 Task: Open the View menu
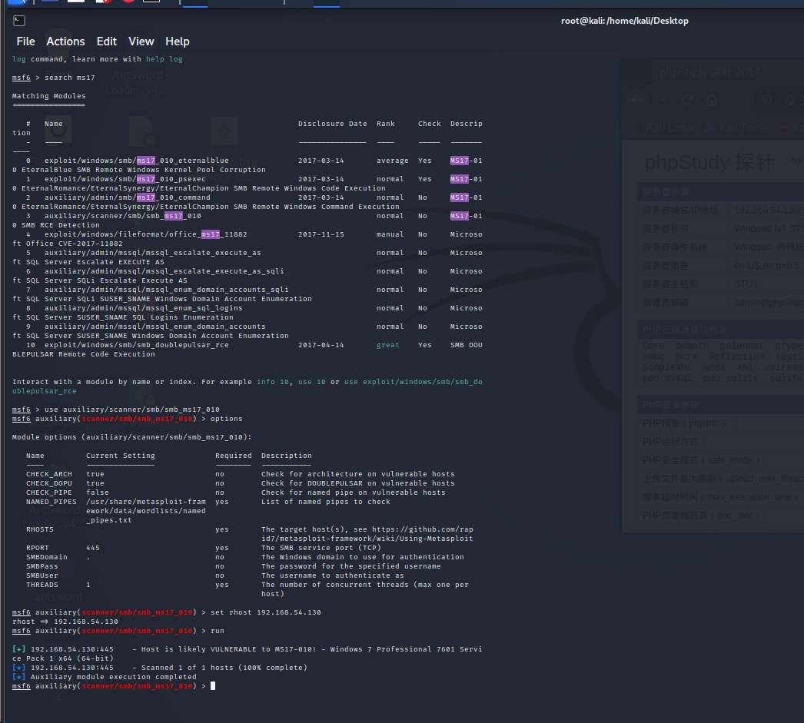pyautogui.click(x=141, y=41)
